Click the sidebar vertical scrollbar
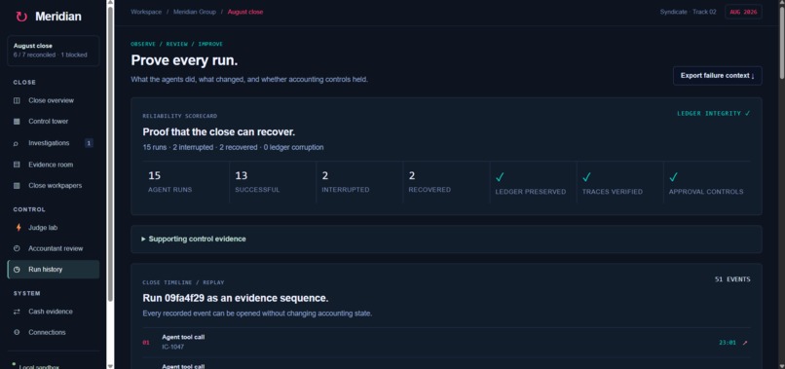785x369 pixels. (x=110, y=154)
